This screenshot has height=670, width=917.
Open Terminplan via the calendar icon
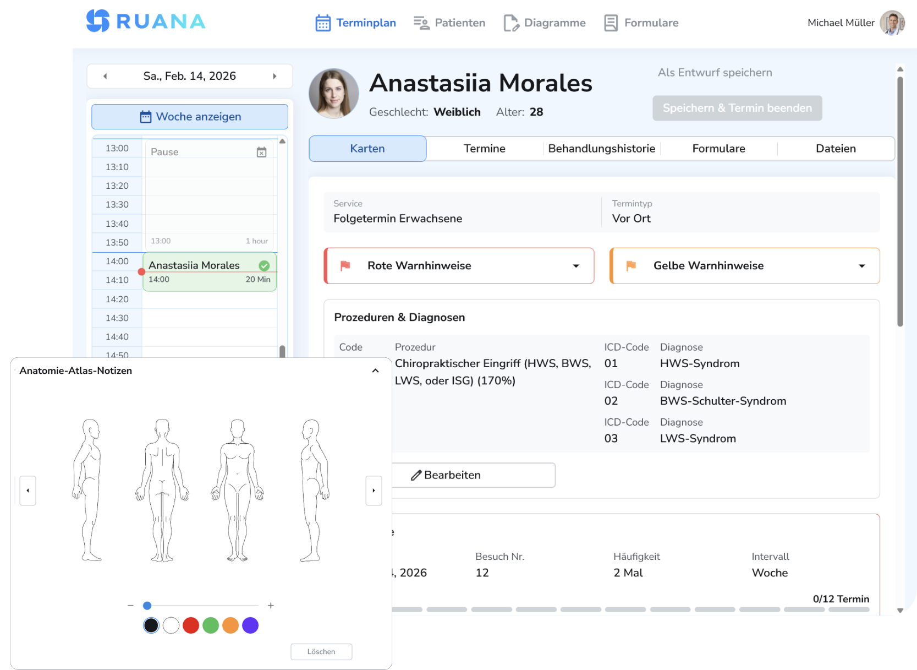[x=322, y=23]
